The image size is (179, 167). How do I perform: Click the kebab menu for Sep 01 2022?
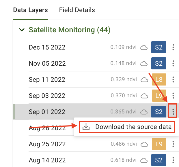pyautogui.click(x=173, y=112)
